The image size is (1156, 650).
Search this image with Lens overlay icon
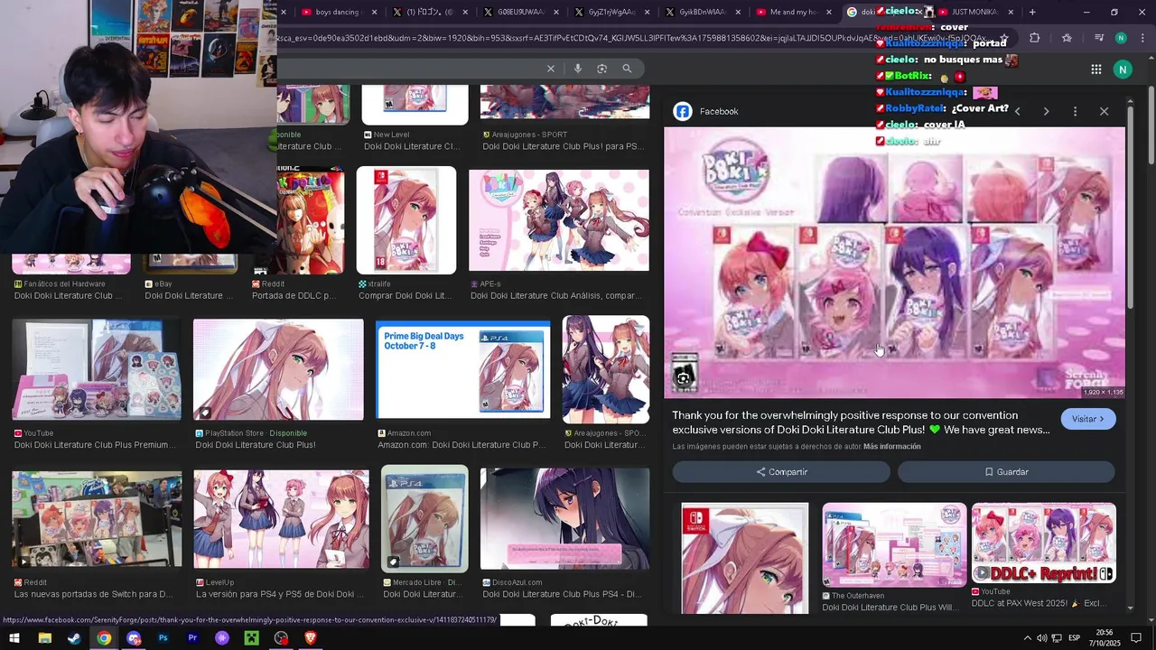(684, 378)
